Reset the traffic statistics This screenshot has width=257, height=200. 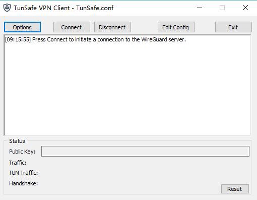tap(235, 189)
